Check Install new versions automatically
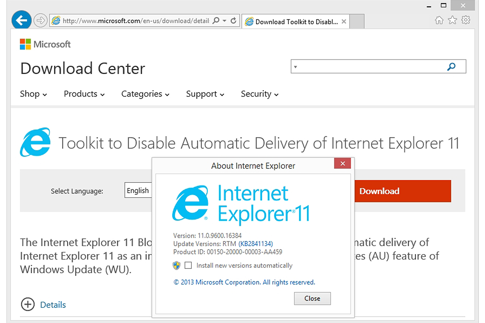The image size is (485, 323). [188, 265]
